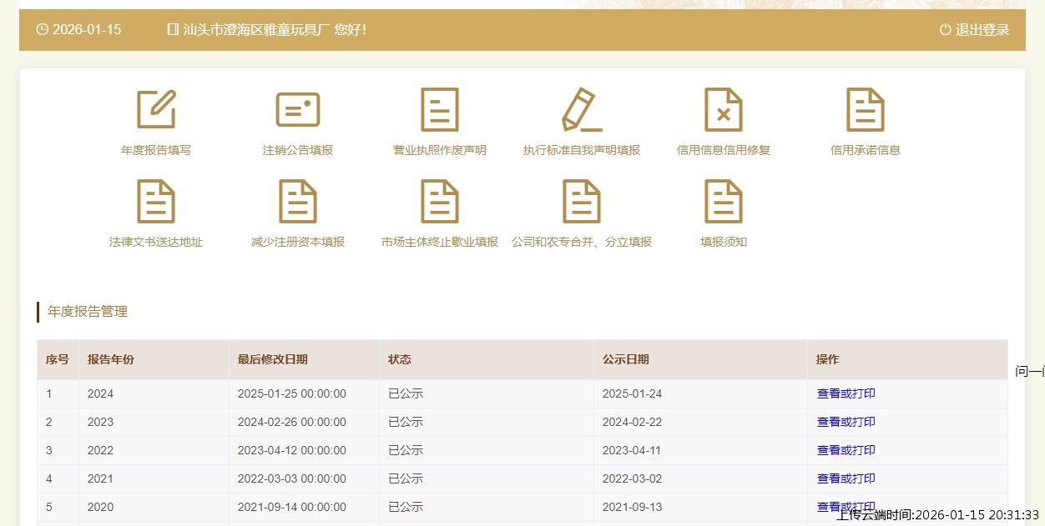Click the 最后修改日期 column header
The height and width of the screenshot is (526, 1045).
pyautogui.click(x=272, y=359)
